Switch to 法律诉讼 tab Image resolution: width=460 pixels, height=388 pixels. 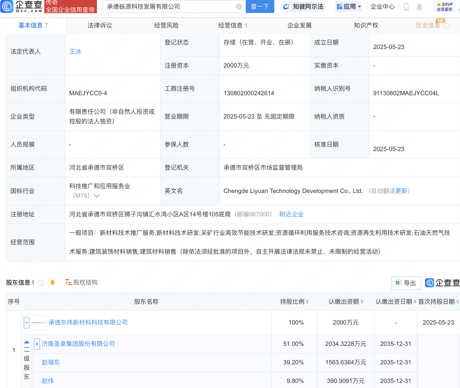click(x=100, y=25)
